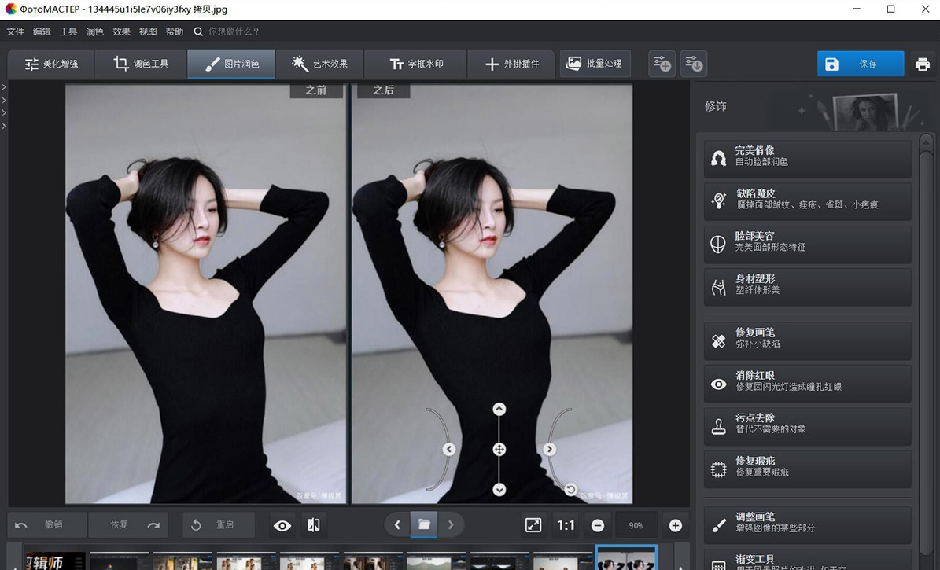This screenshot has width=940, height=570.
Task: Open the 工具 menu
Action: pos(68,31)
